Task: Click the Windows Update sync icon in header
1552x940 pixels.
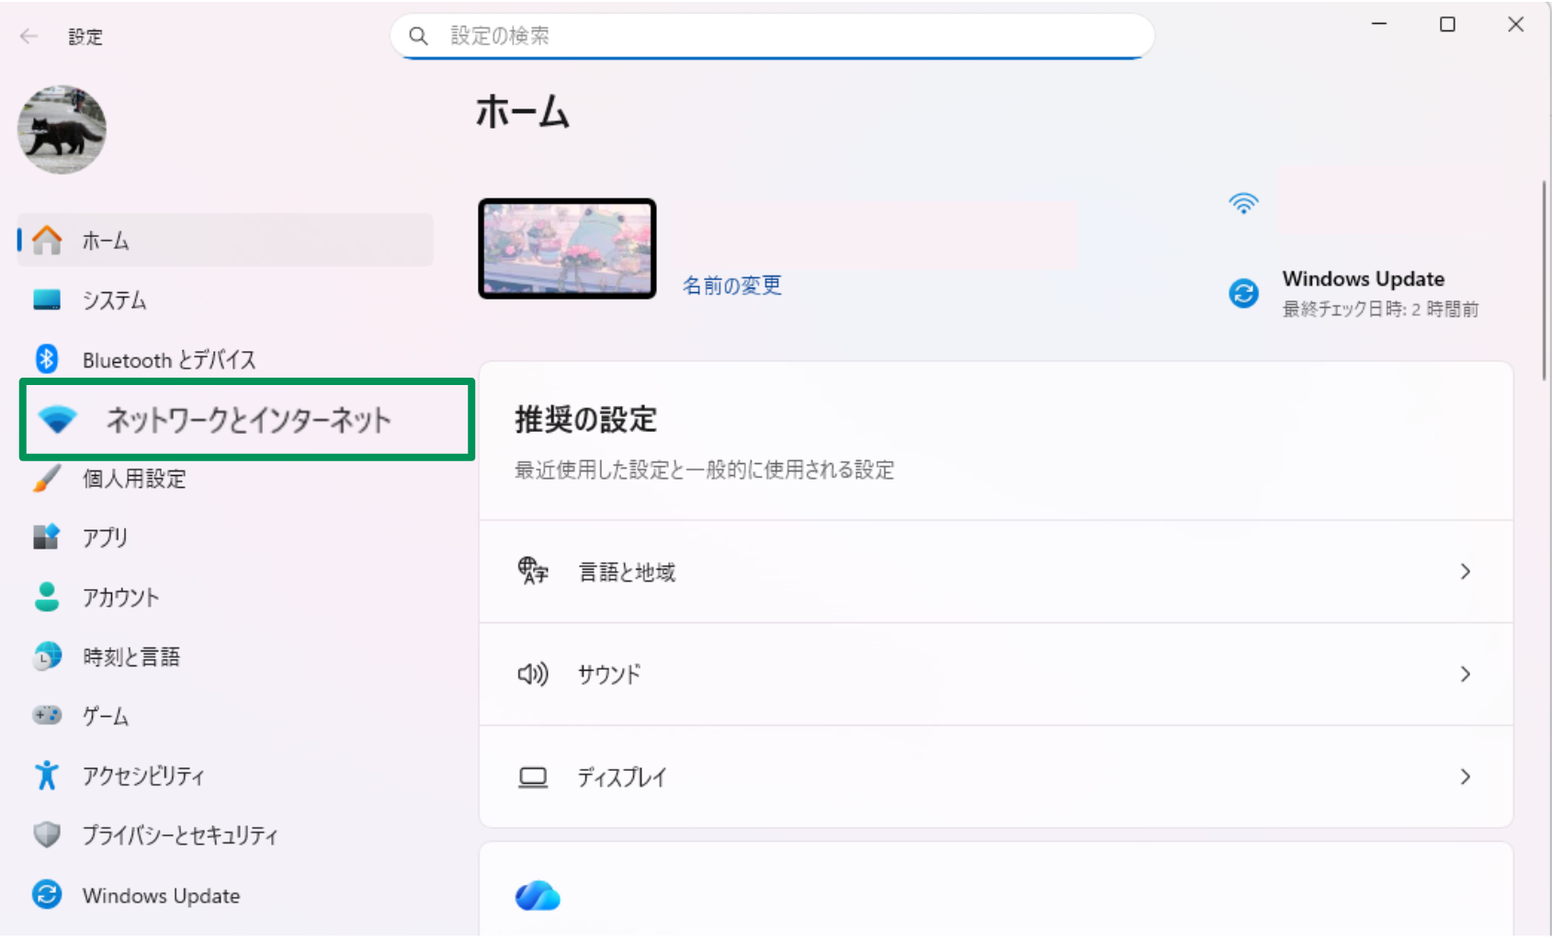Action: [1243, 293]
